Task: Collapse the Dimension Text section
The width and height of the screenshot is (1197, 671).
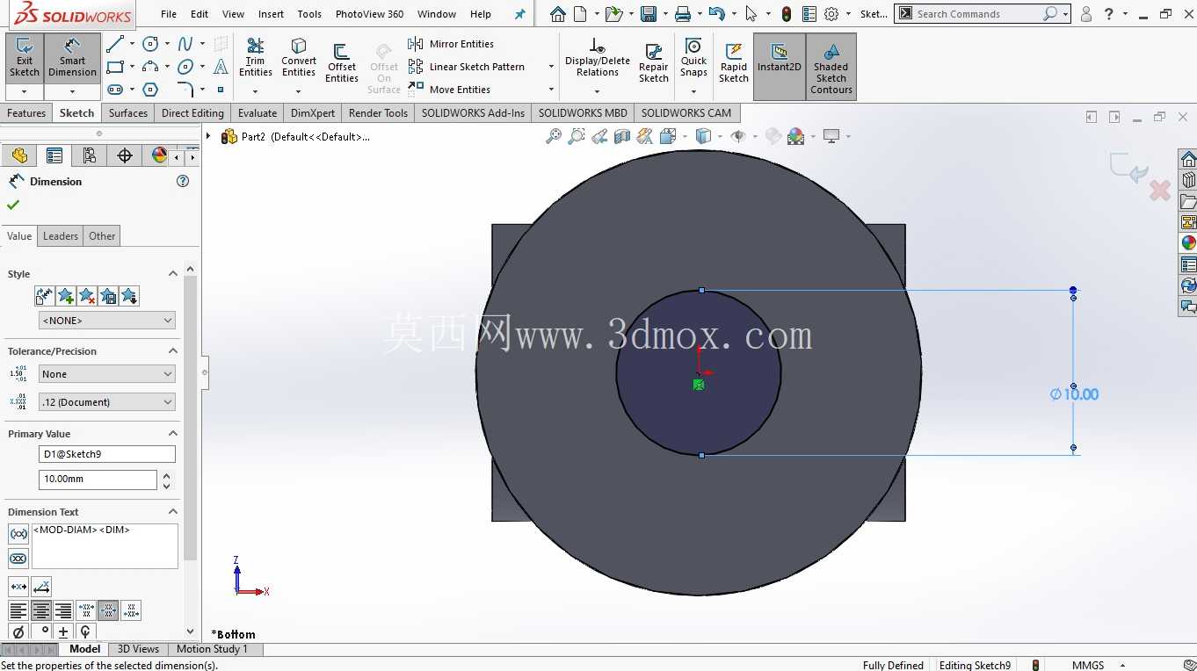Action: [x=173, y=512]
